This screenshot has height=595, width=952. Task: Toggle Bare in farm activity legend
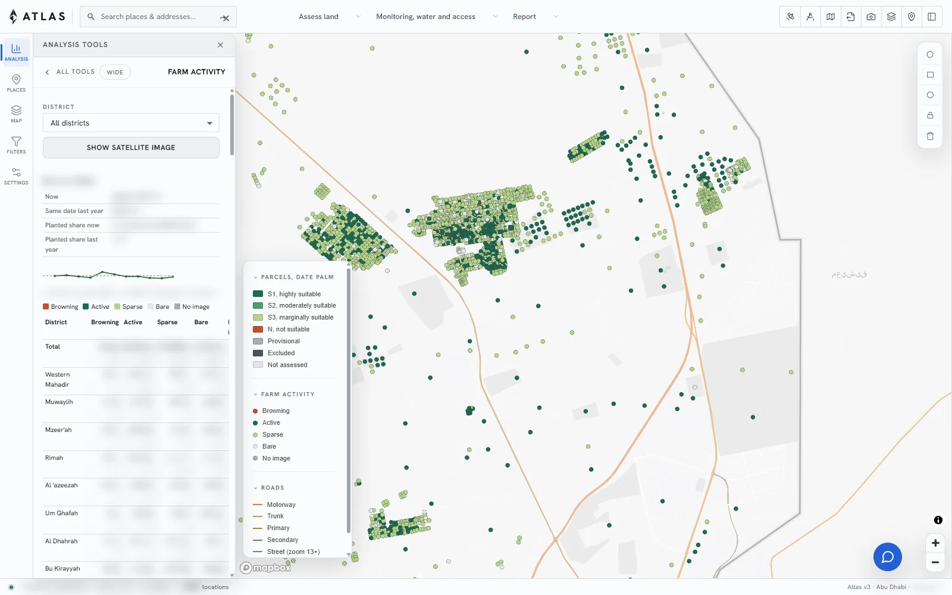click(x=264, y=447)
